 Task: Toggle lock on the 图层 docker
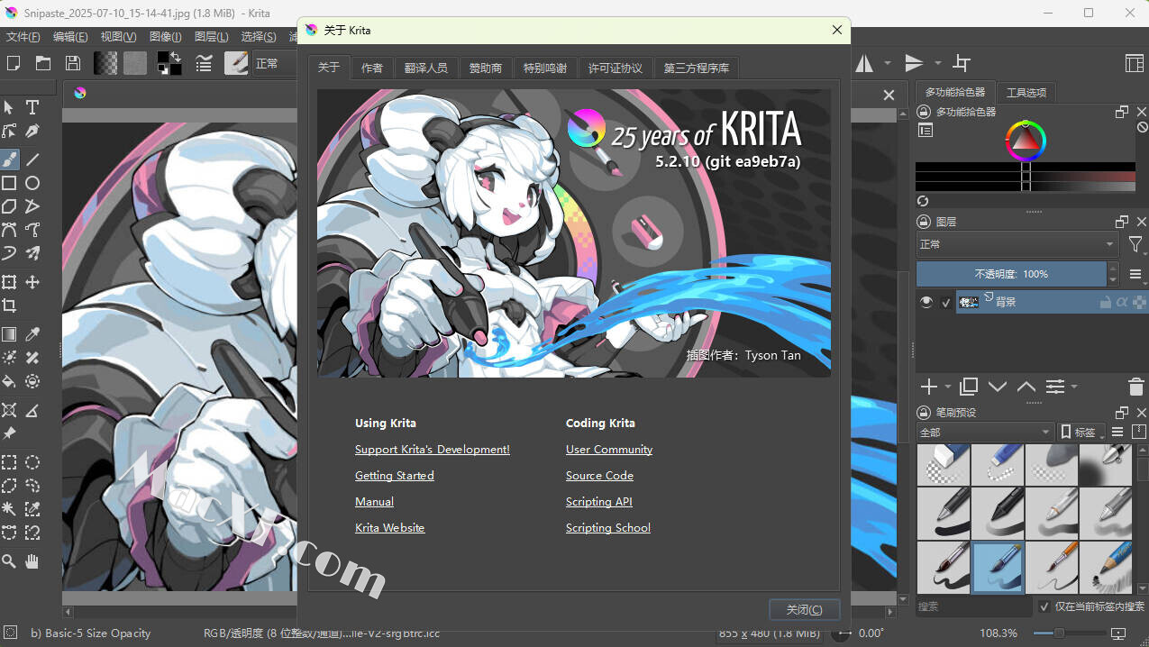click(924, 222)
